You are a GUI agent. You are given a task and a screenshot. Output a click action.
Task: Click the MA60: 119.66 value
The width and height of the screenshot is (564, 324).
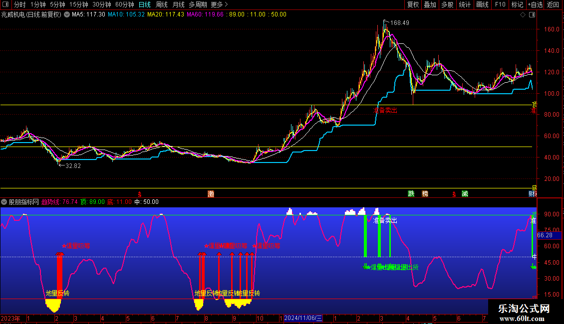205,15
